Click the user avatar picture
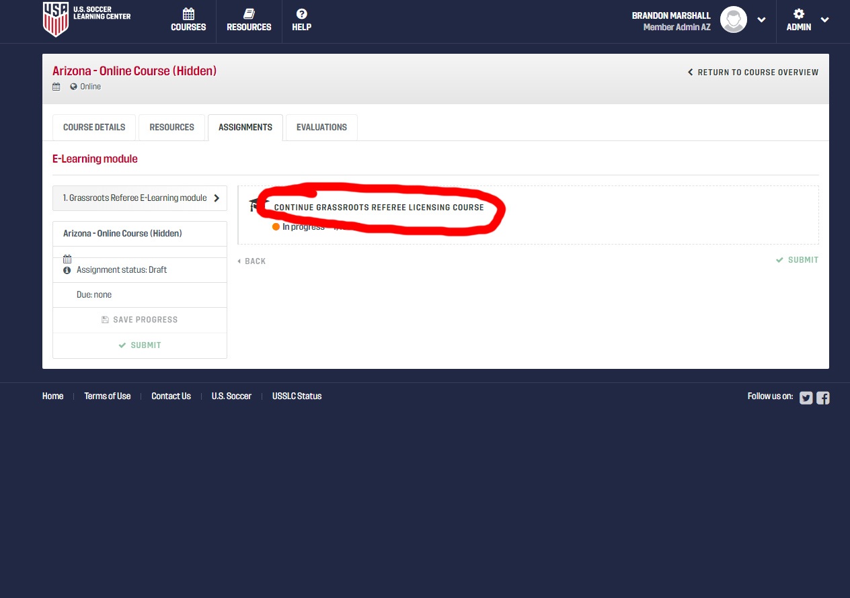 tap(734, 20)
